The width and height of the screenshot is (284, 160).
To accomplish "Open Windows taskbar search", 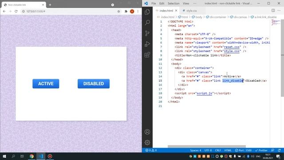I will point(13,156).
